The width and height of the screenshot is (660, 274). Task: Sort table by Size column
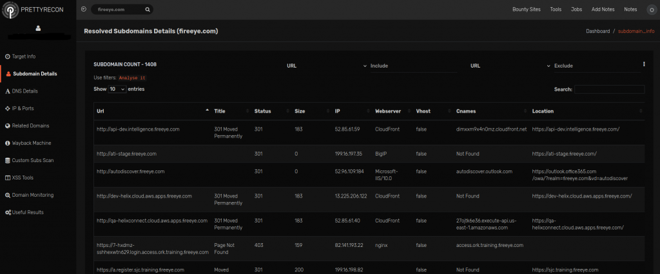click(x=312, y=111)
